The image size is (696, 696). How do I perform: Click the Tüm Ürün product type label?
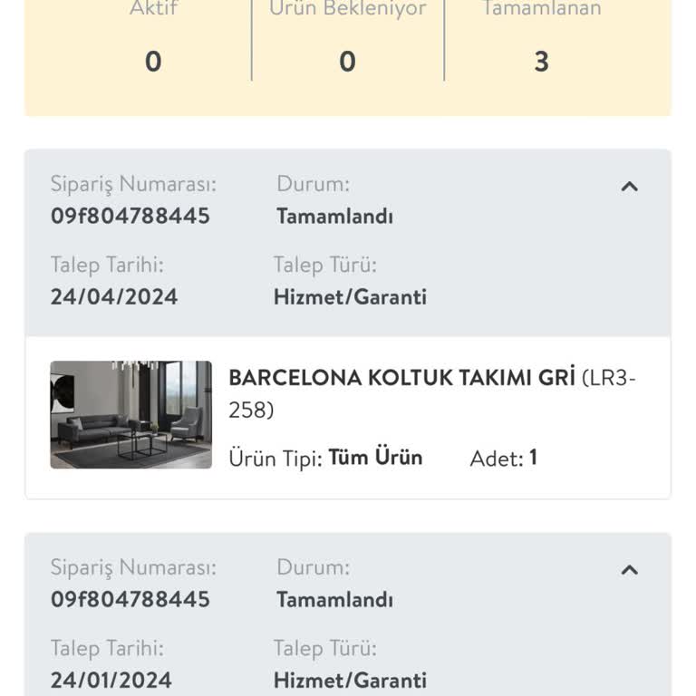coord(375,457)
